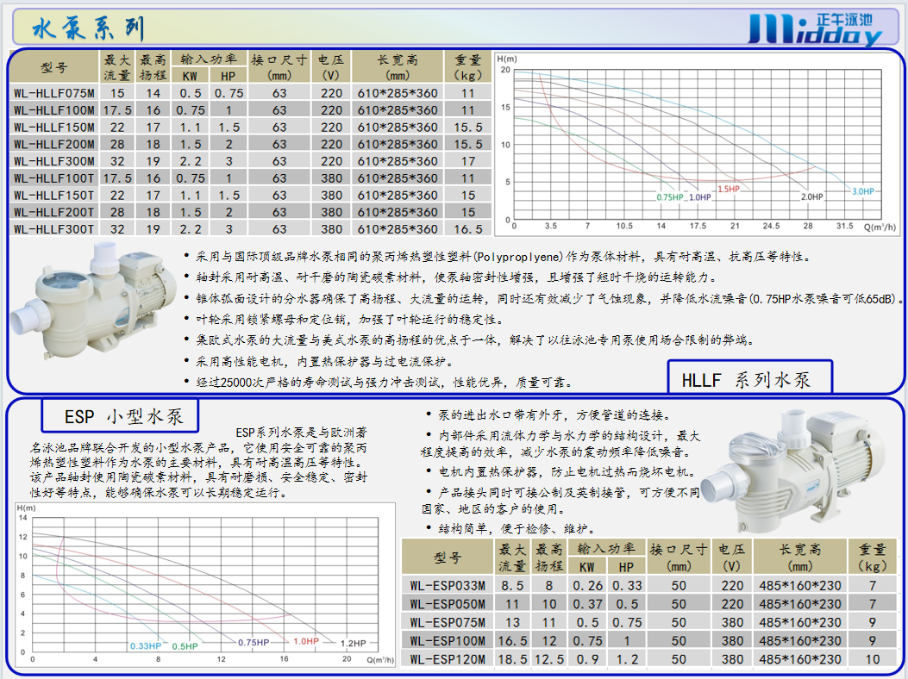The image size is (908, 679).
Task: Click the 型号 header in the HLLF table
Action: click(53, 68)
